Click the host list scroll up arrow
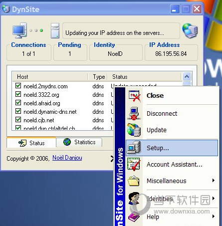This screenshot has width=222, height=226. 187,76
